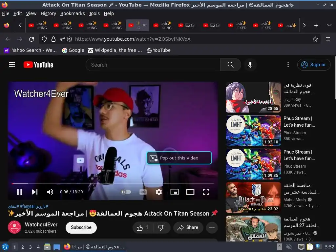
Task: Open the player settings gear
Action: (159, 192)
